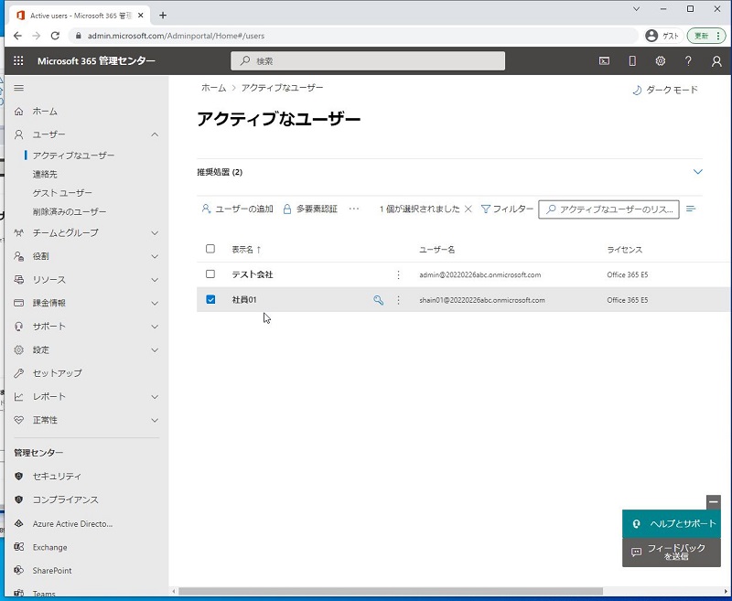
Task: Open the account profile icon in header
Action: [x=716, y=61]
